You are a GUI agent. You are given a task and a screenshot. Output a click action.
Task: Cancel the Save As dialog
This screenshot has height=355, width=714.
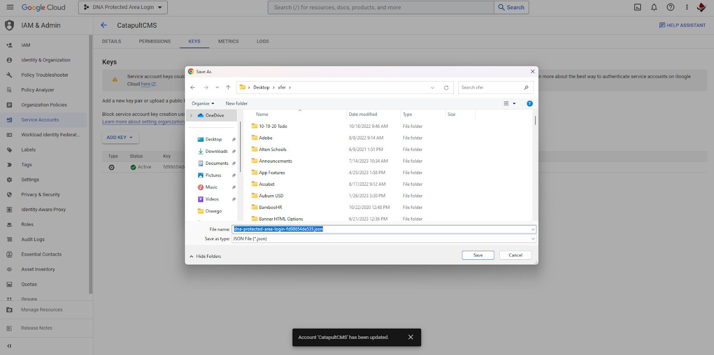point(515,255)
